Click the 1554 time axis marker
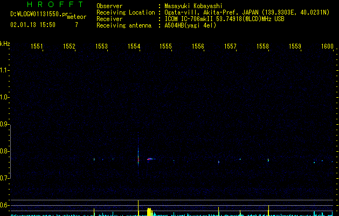 (134, 46)
